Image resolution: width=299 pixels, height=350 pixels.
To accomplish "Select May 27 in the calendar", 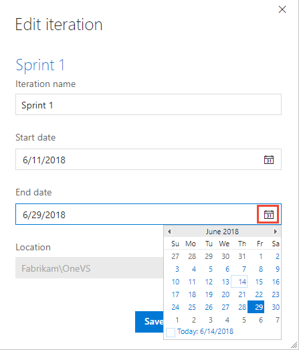I will point(175,256).
